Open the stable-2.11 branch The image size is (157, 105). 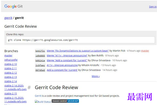(x=11, y=69)
